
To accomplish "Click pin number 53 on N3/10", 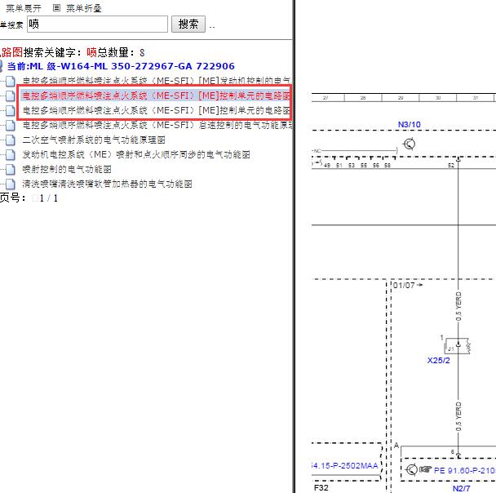I will (352, 165).
